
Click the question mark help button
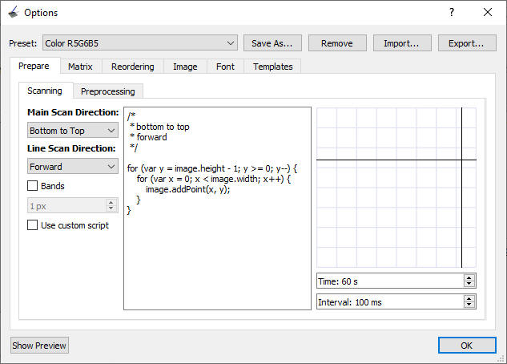pos(452,13)
